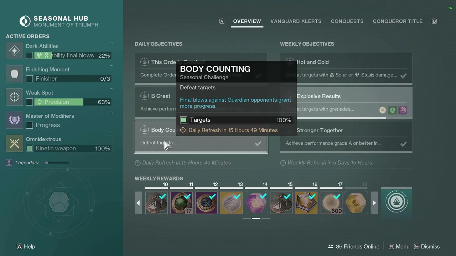Expand the Weak Spot order corner marker
456x256 pixels.
click(x=111, y=90)
